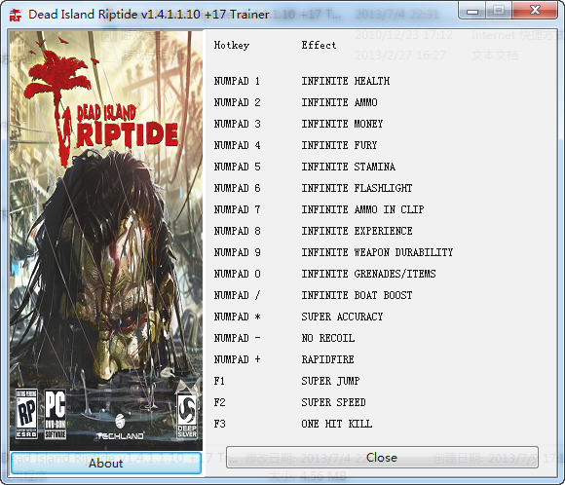This screenshot has width=565, height=485.
Task: Select the INFINITE AMMO effect text
Action: click(339, 102)
